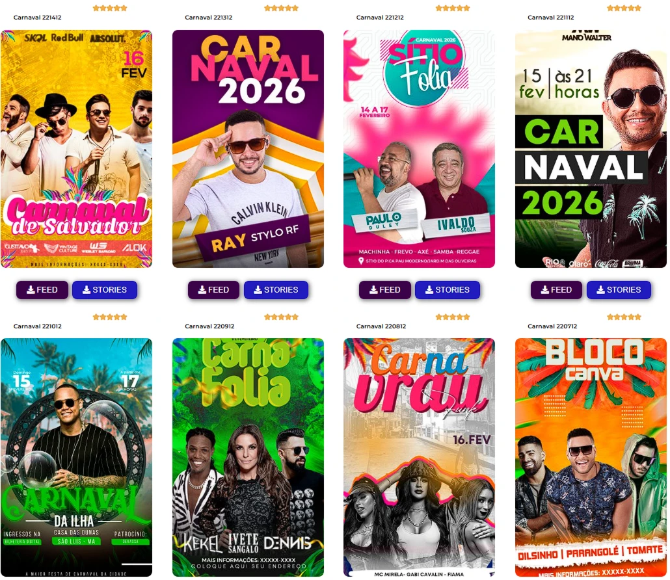Screen dimensions: 670x580
Task: Click the Carnaval 221012 title link
Action: click(x=38, y=326)
